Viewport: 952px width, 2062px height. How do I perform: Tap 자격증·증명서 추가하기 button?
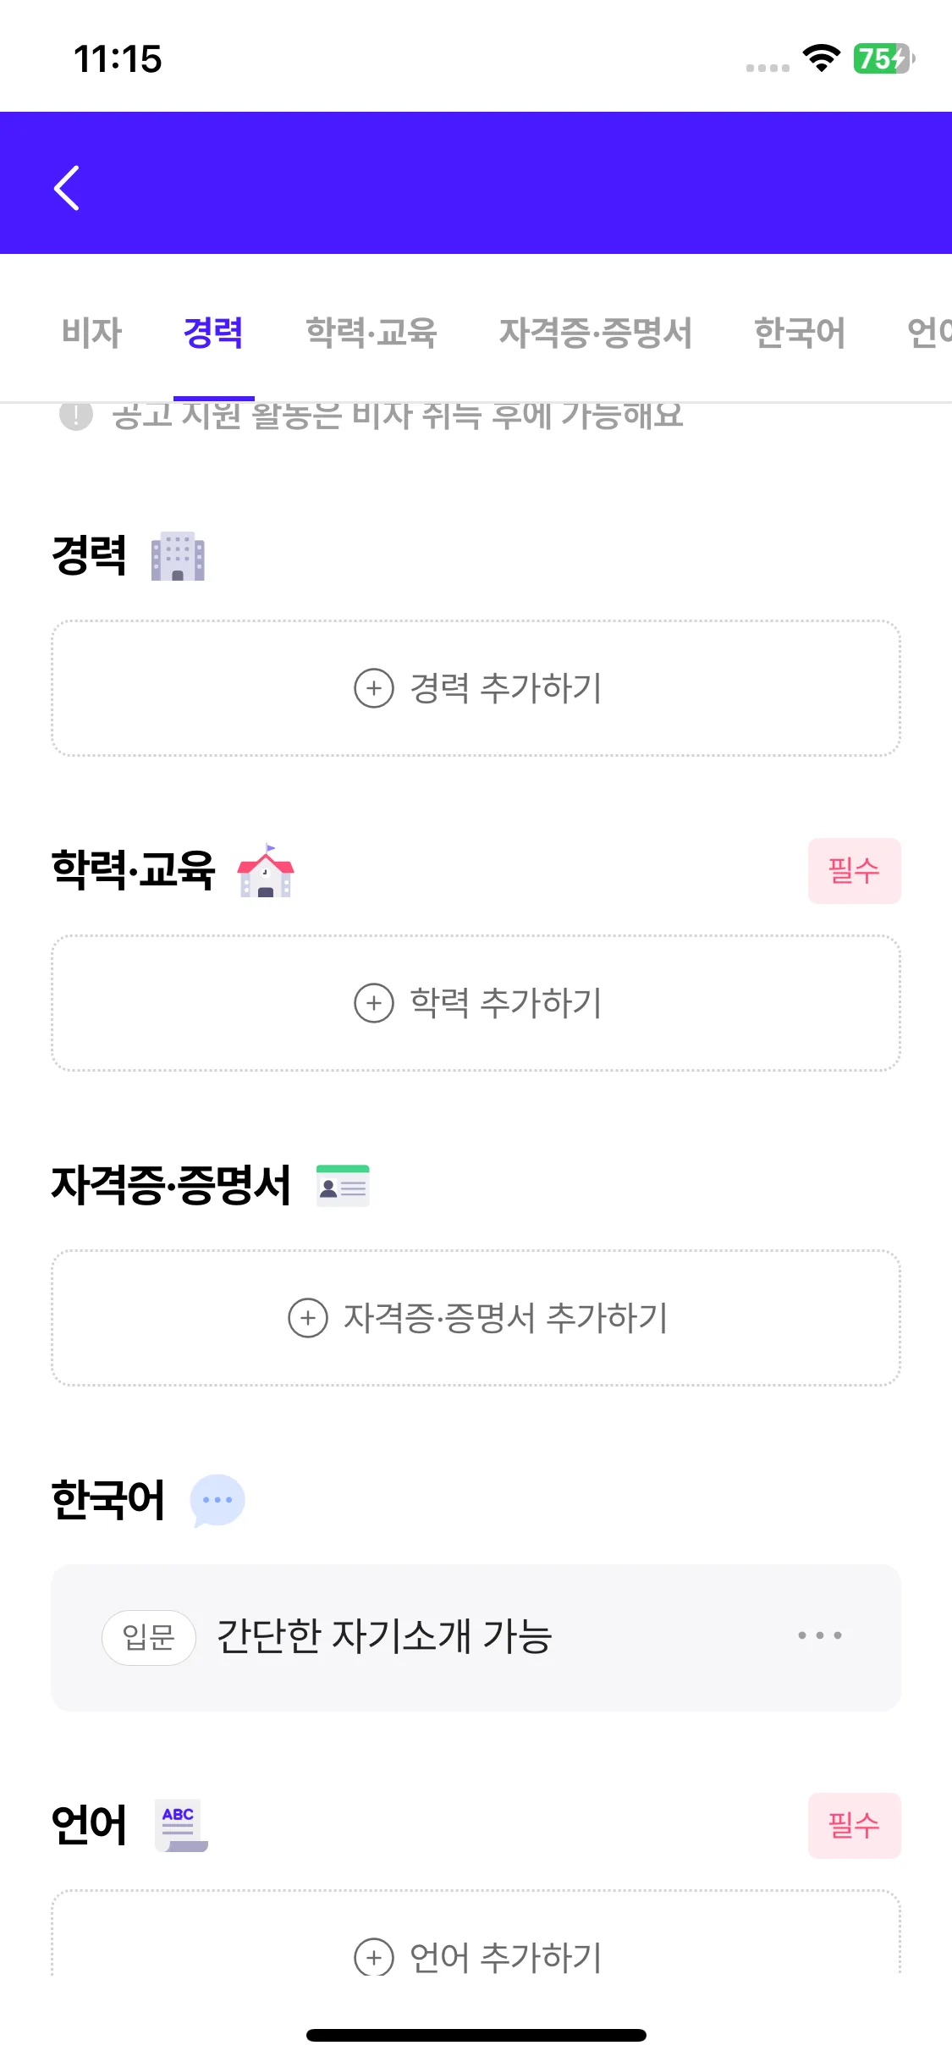[476, 1318]
